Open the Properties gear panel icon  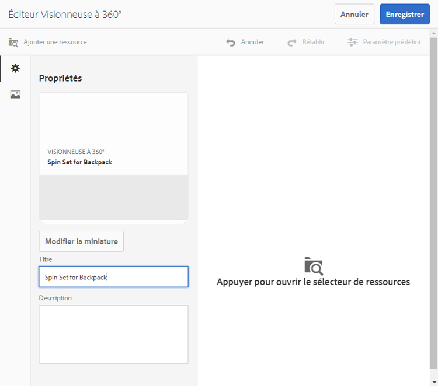(15, 68)
